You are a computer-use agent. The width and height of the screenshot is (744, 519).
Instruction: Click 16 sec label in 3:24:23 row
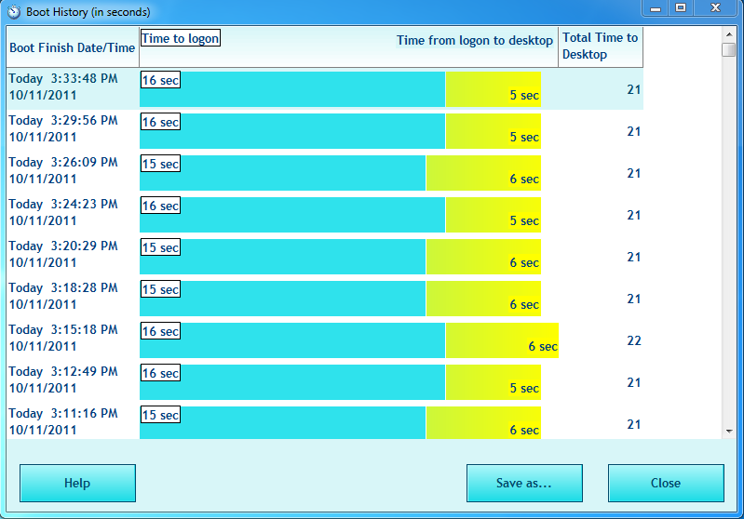(x=160, y=206)
